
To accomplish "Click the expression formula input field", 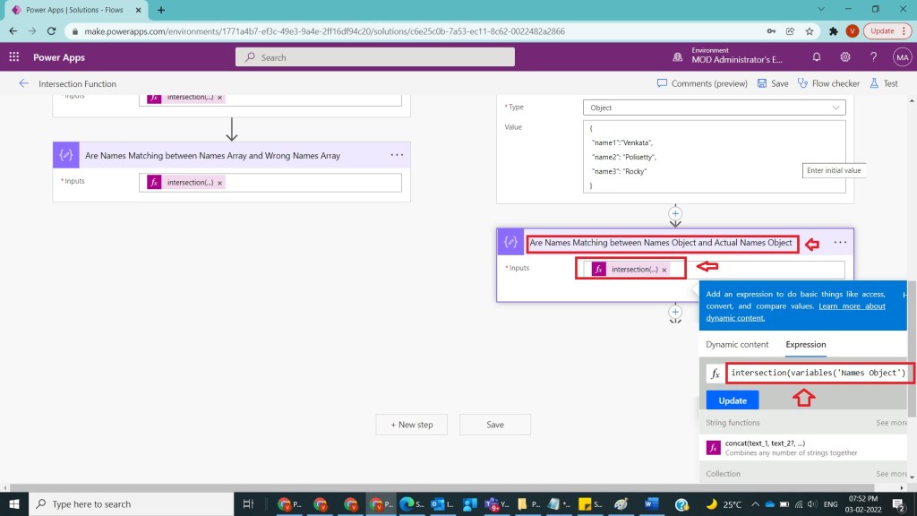I will [817, 373].
